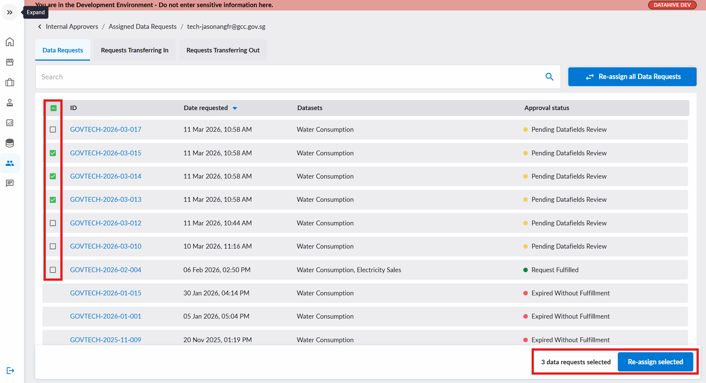Image resolution: width=706 pixels, height=383 pixels.
Task: Open request GOVTECH-2026-03-017 link
Action: click(106, 130)
